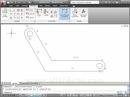Switch to the Annotate ribbon tab

pos(25,6)
